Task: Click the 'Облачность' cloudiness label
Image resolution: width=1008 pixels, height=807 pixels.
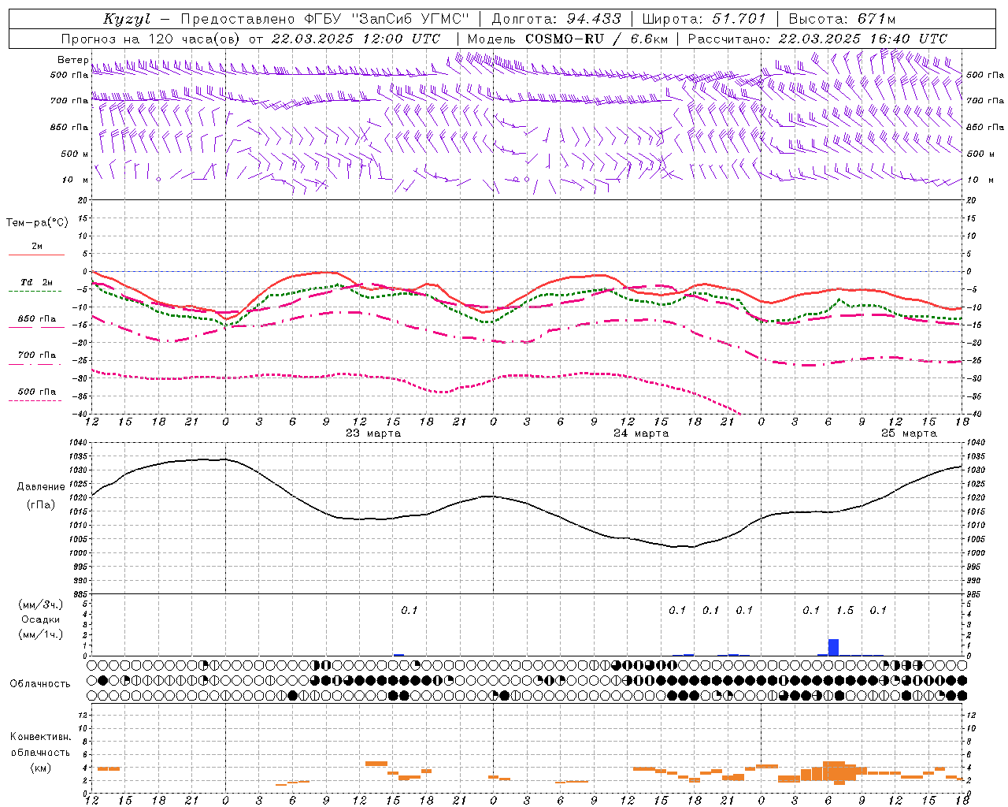Action: pyautogui.click(x=40, y=683)
